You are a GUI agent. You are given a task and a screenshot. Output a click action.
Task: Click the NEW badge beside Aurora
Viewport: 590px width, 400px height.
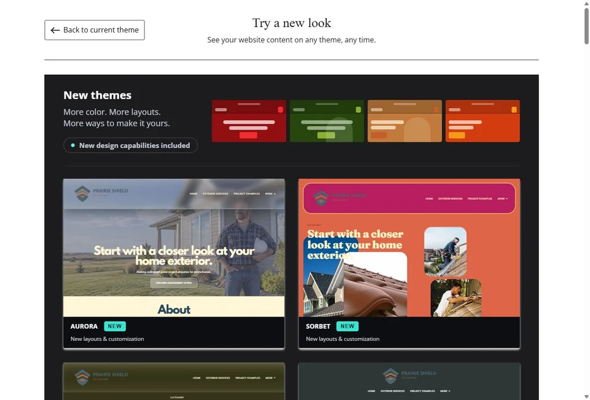[115, 326]
